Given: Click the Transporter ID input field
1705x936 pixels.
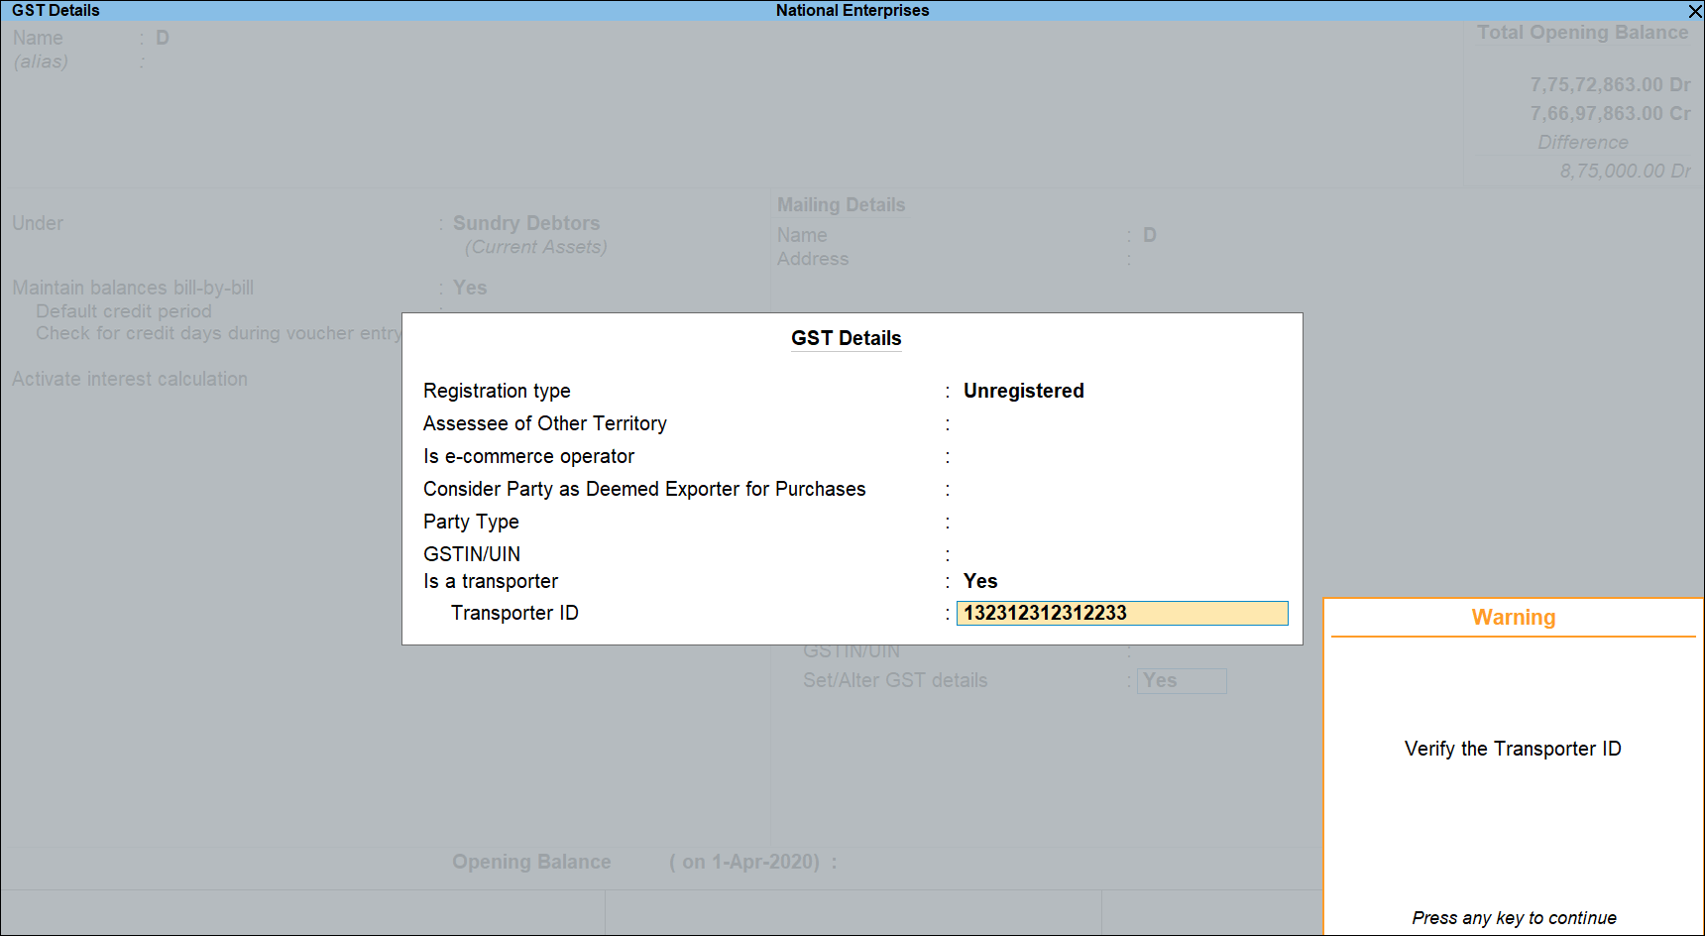Looking at the screenshot, I should click(1122, 613).
